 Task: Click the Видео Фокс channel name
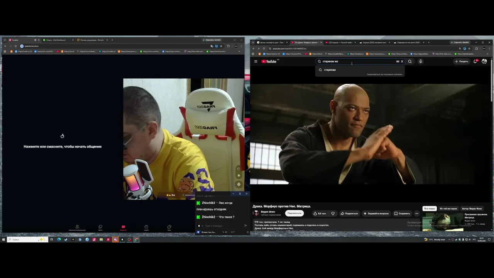pos(268,212)
